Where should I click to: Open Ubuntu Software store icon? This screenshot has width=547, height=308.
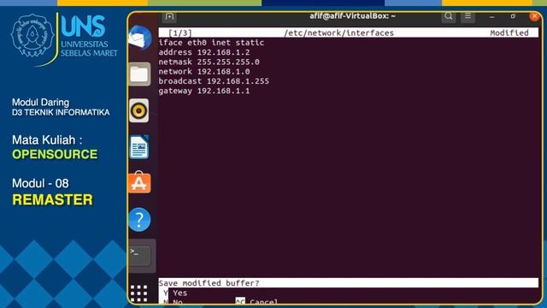click(x=139, y=182)
